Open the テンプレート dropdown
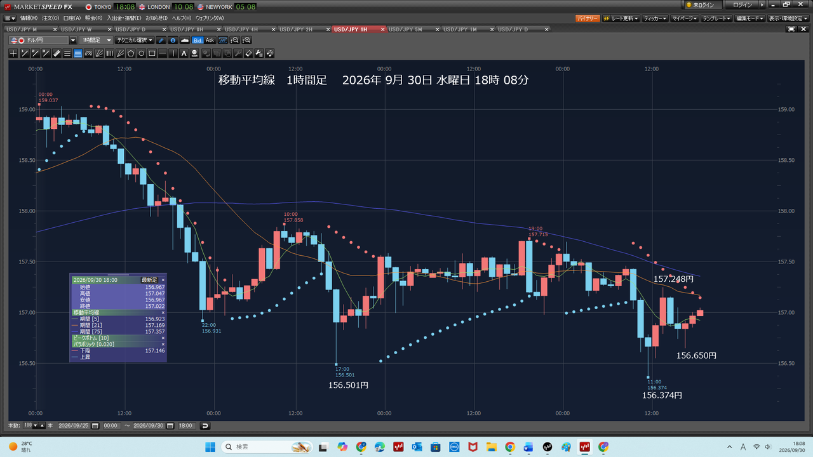Screen dimensions: 813x457 718,18
